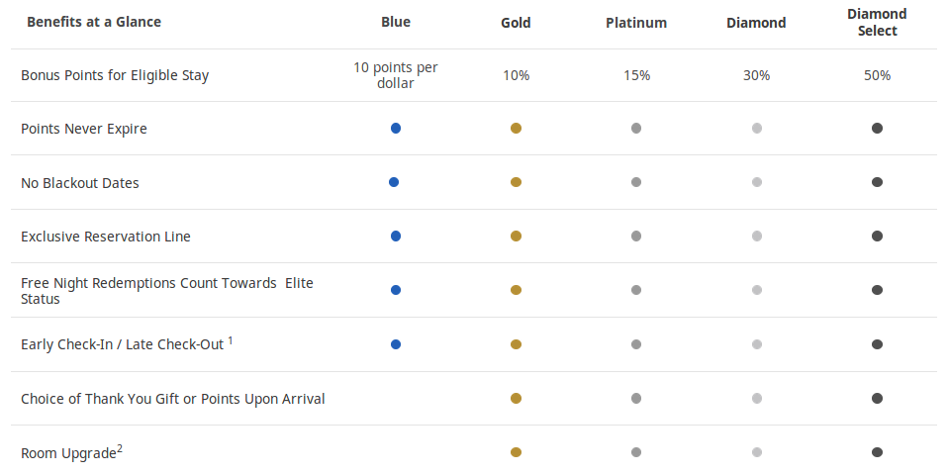Click the blue dot for Free Night Redemptions
Image resolution: width=949 pixels, height=475 pixels.
(395, 290)
